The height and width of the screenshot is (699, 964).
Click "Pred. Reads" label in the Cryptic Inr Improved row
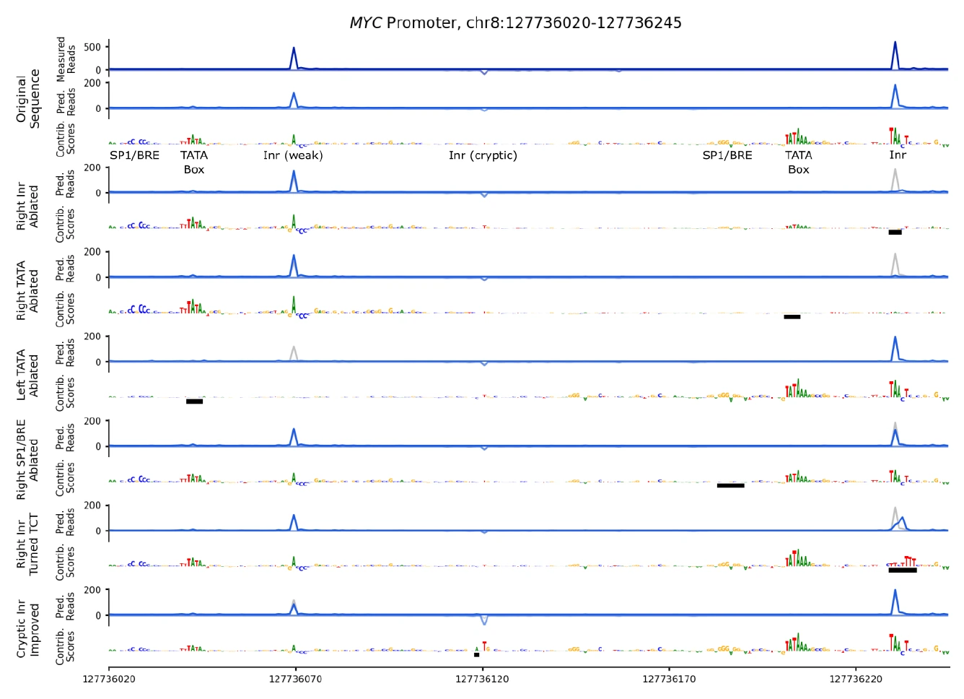pyautogui.click(x=66, y=606)
